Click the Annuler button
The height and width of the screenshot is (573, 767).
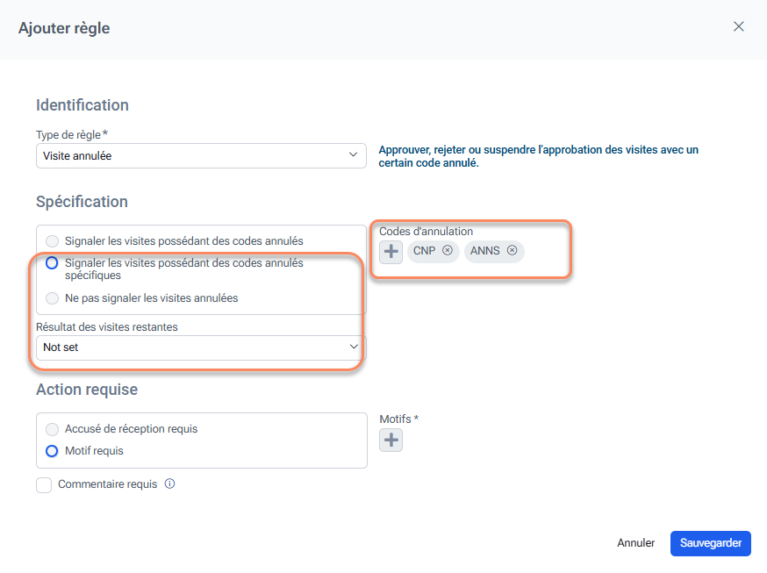pos(635,543)
